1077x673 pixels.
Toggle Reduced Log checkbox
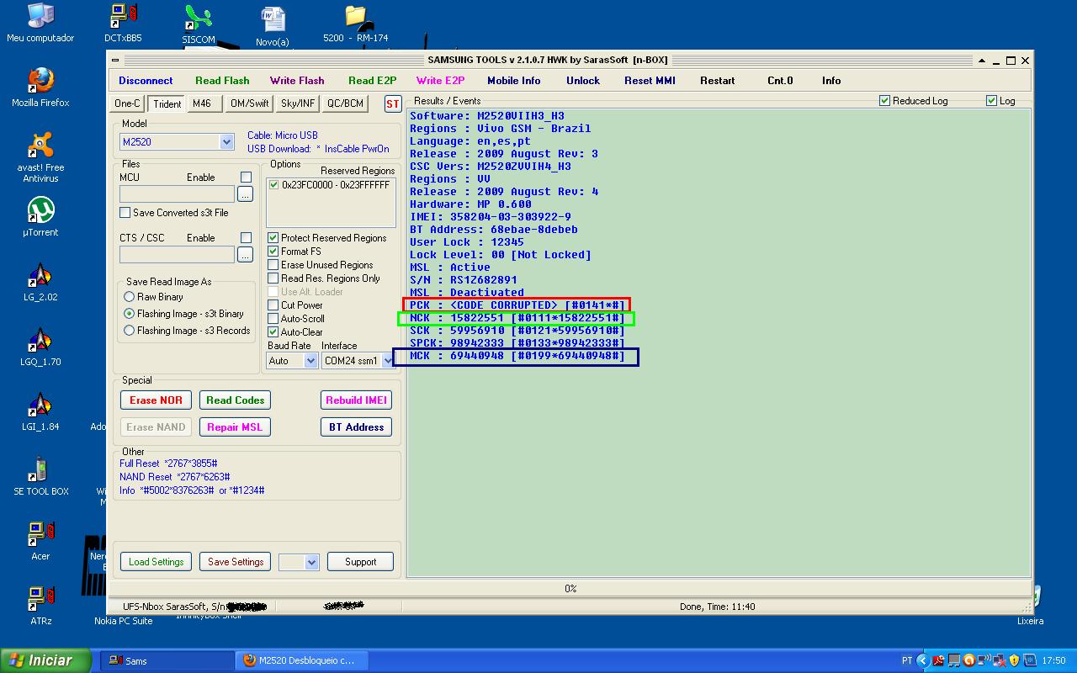point(884,101)
